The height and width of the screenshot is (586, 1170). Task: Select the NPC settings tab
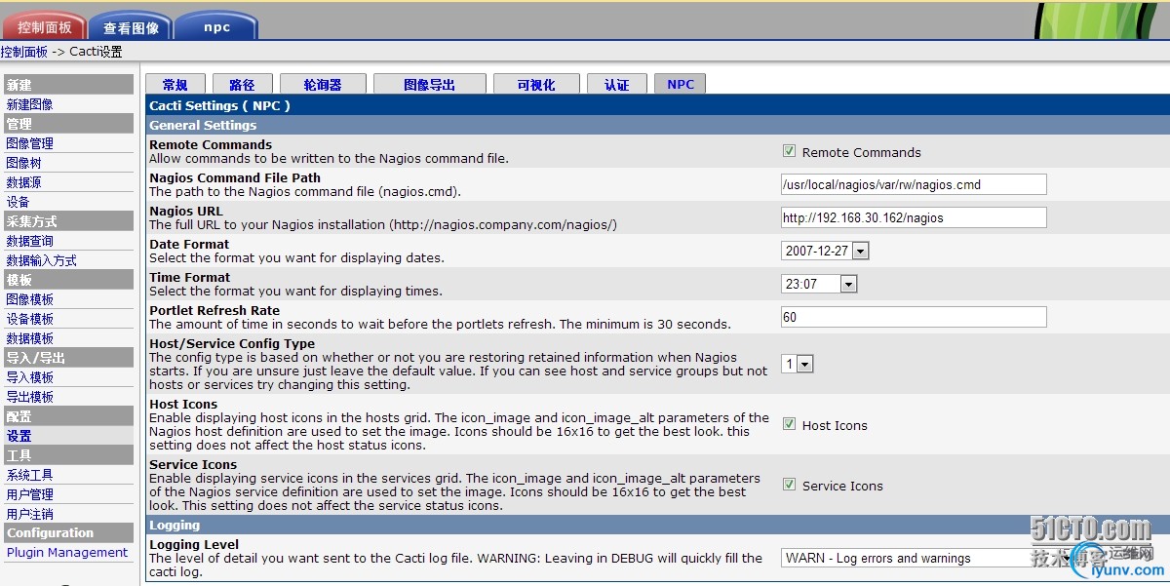tap(680, 85)
